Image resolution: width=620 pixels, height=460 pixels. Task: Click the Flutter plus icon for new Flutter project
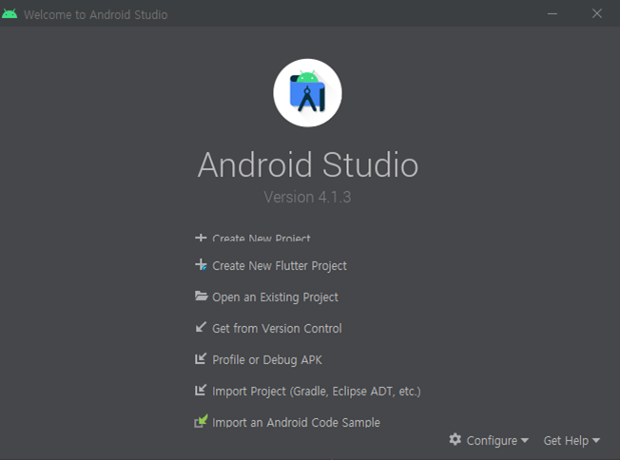(201, 265)
